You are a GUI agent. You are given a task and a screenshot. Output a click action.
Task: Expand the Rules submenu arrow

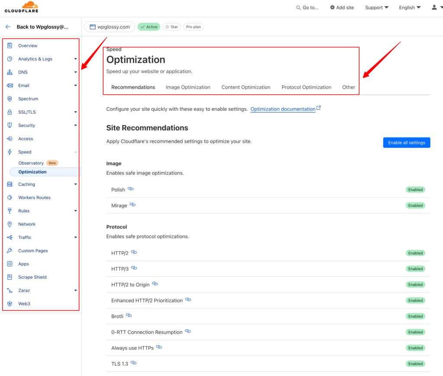(75, 211)
